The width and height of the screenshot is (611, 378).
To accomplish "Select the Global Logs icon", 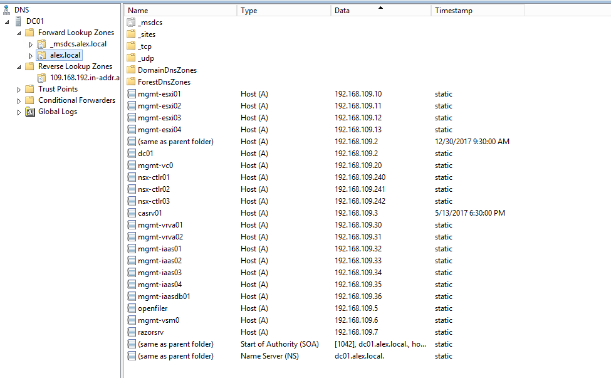I will tap(29, 112).
